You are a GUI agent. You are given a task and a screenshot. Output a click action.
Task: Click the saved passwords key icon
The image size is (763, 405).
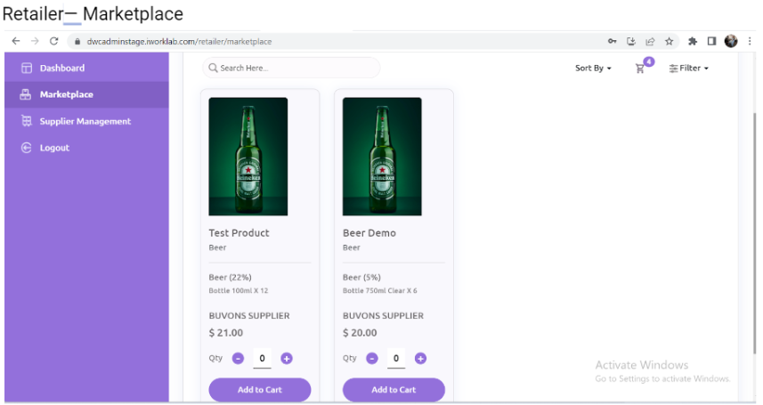tap(613, 41)
